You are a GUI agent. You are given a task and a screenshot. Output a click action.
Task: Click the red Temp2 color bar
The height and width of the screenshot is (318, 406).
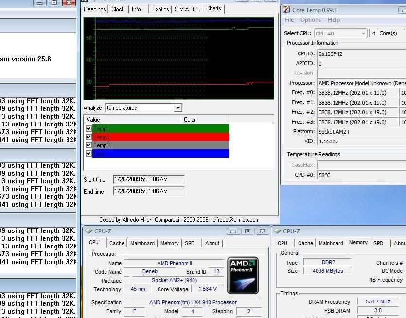click(x=161, y=137)
